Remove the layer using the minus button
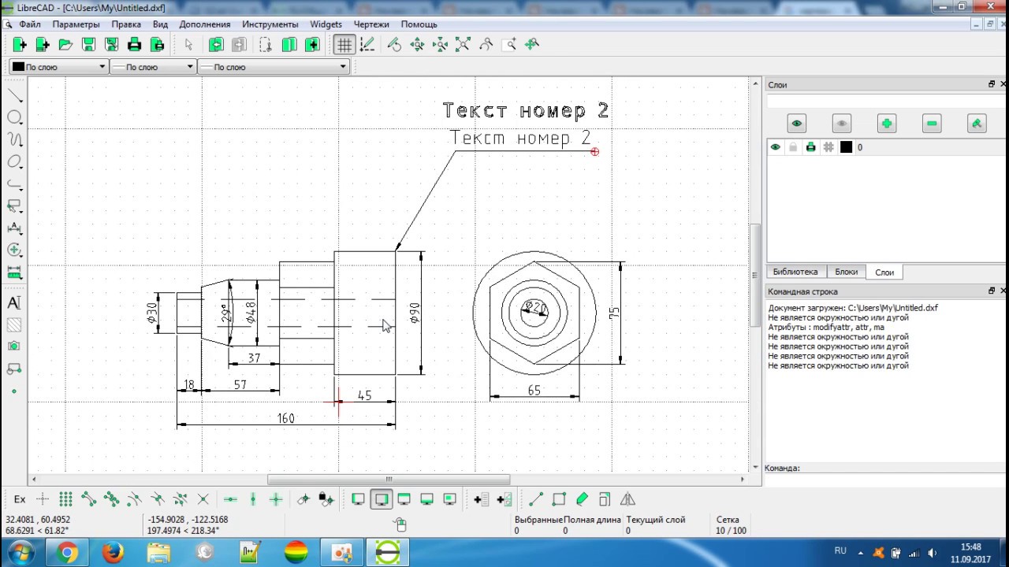1009x567 pixels. point(932,124)
